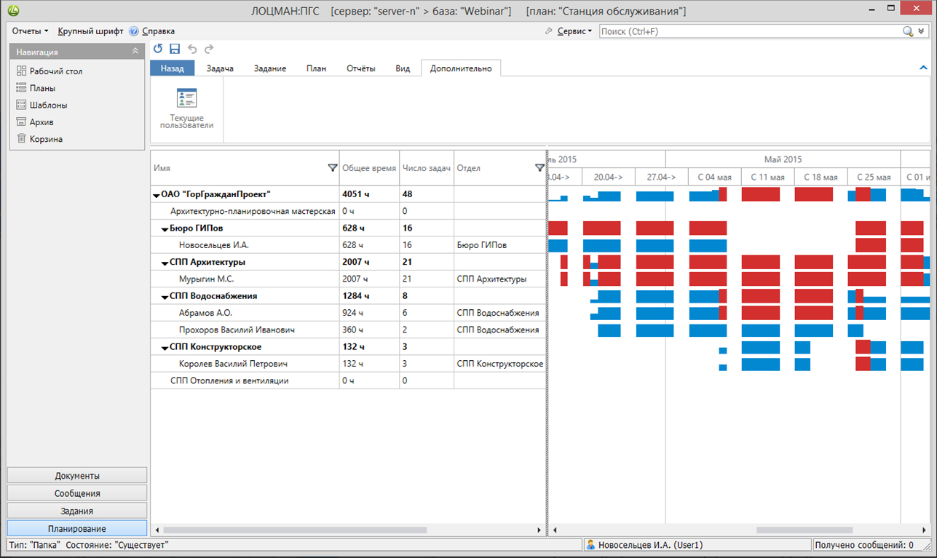Click the Gantt chart horizontal scrollbar thumb
Screen dimensions: 937x558
(804, 530)
